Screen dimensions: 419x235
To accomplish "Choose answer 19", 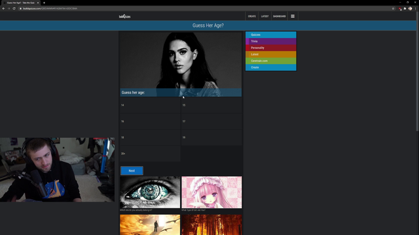I will pos(211,138).
